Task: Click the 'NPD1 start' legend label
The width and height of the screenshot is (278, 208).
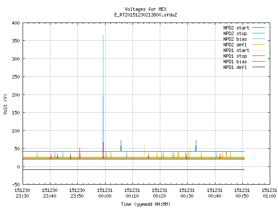Action: (236, 50)
